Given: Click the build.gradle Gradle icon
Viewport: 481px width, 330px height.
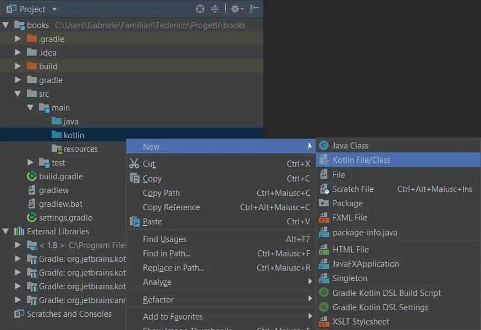Looking at the screenshot, I should coord(31,176).
